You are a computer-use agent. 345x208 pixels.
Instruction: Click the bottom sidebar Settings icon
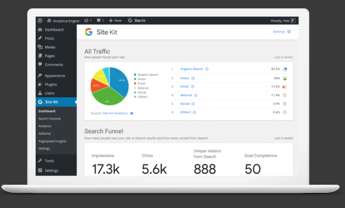tap(40, 170)
